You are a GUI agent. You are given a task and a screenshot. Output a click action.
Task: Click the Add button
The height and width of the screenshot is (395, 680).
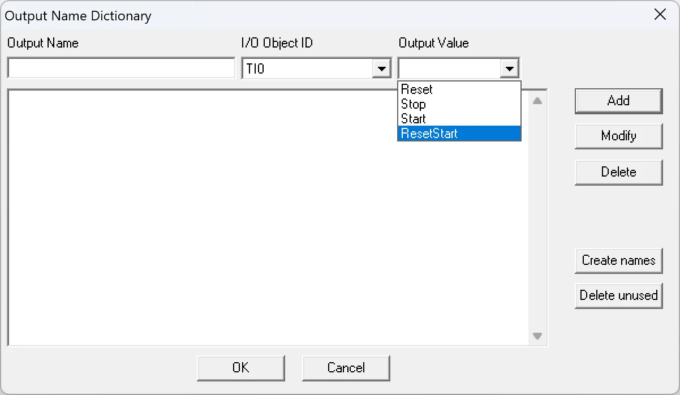click(618, 101)
